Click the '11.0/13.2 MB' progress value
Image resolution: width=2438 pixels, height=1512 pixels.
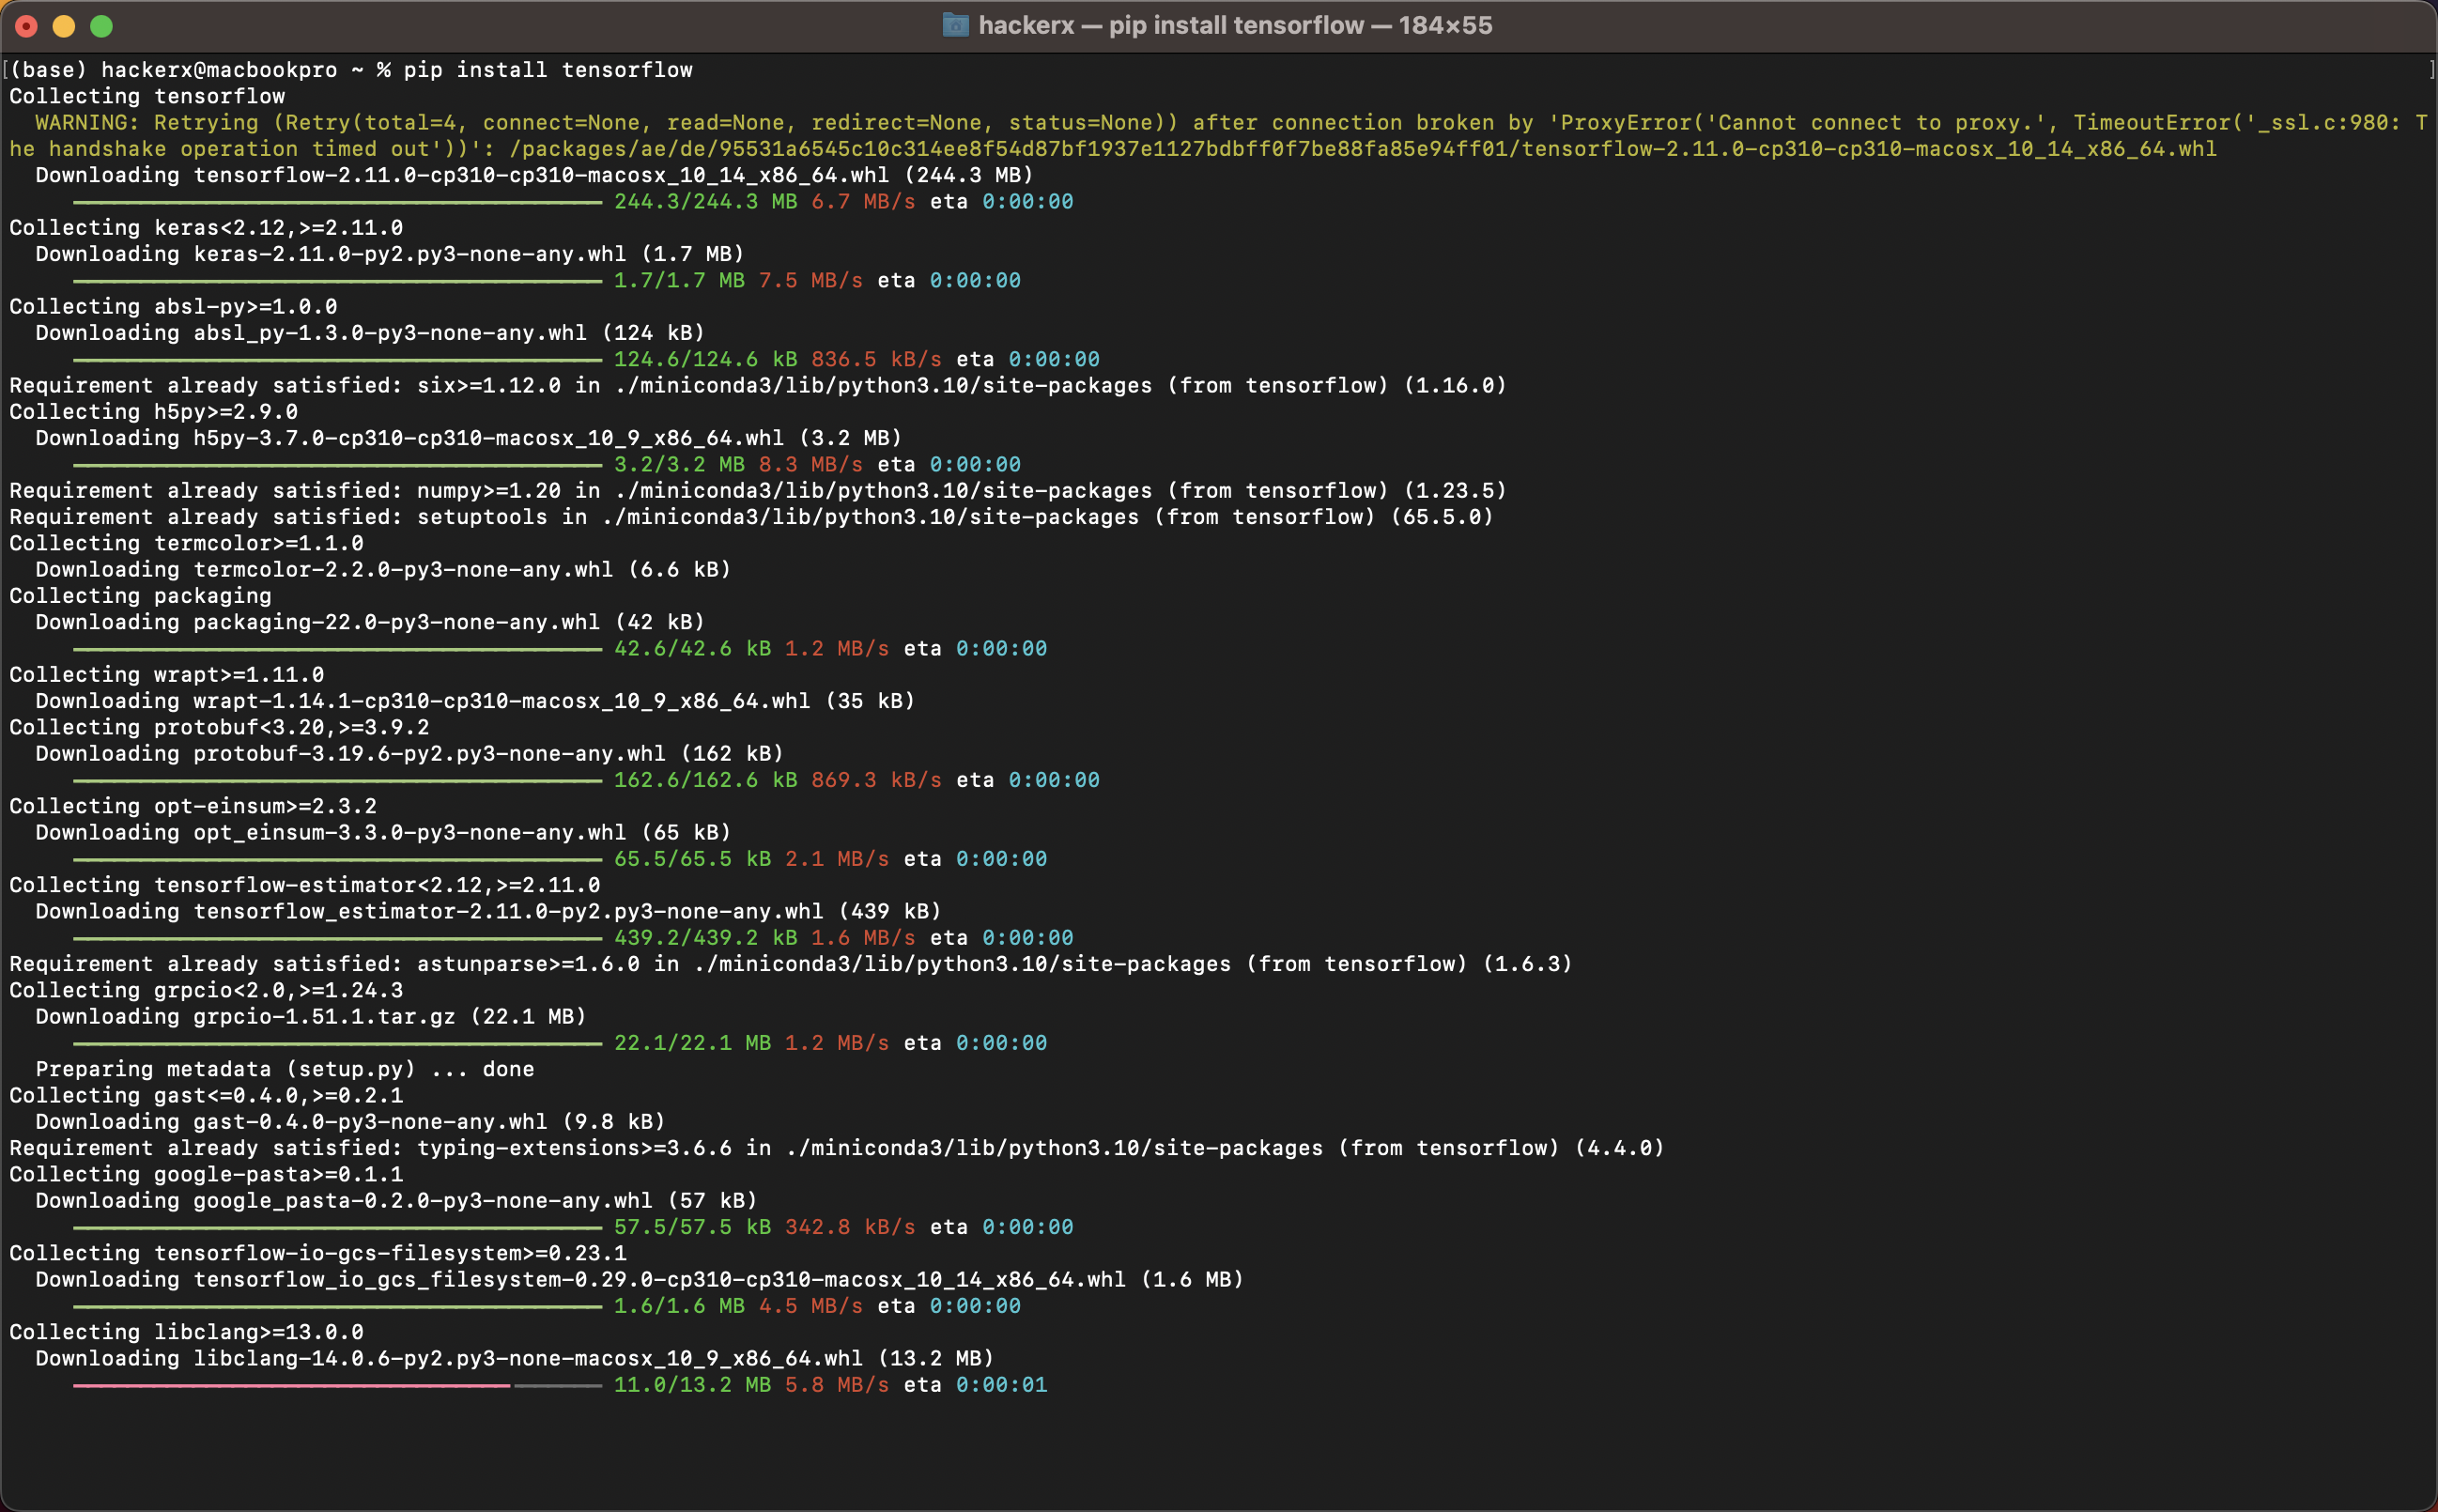(692, 1385)
